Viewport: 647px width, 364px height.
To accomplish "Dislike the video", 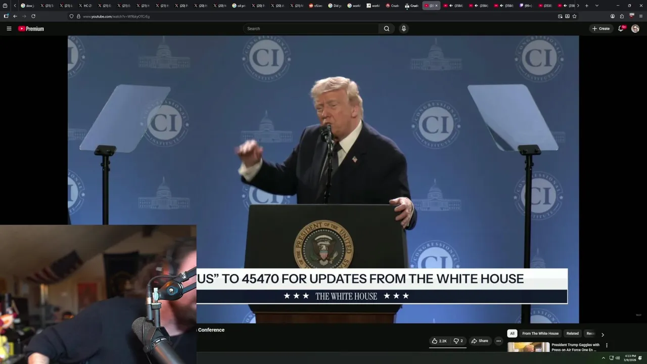I will (458, 341).
